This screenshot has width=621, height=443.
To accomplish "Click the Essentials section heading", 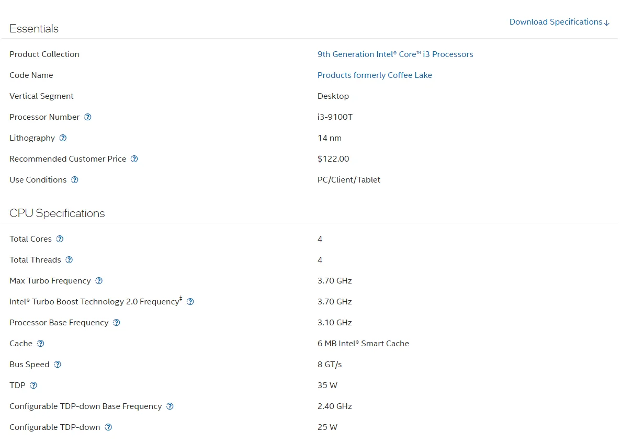I will point(34,29).
